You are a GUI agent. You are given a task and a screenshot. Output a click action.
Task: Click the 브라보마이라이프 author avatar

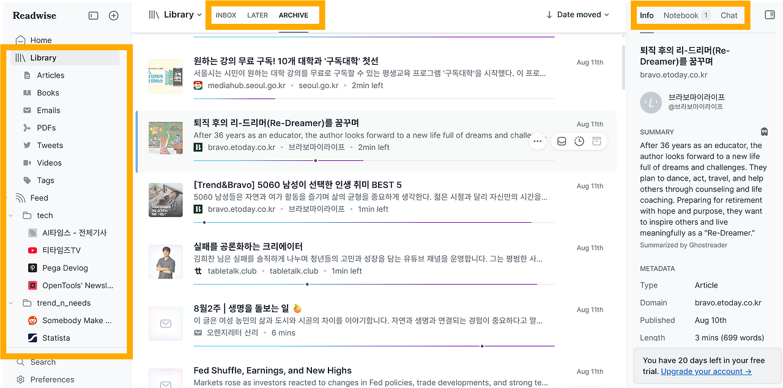[x=651, y=102]
